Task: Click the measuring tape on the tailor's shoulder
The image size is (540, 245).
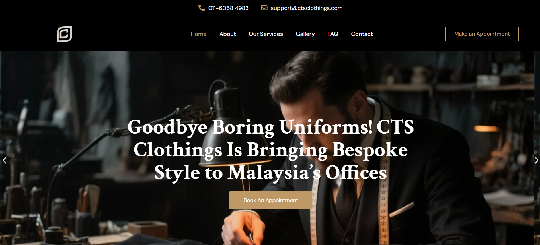Action: (x=386, y=171)
